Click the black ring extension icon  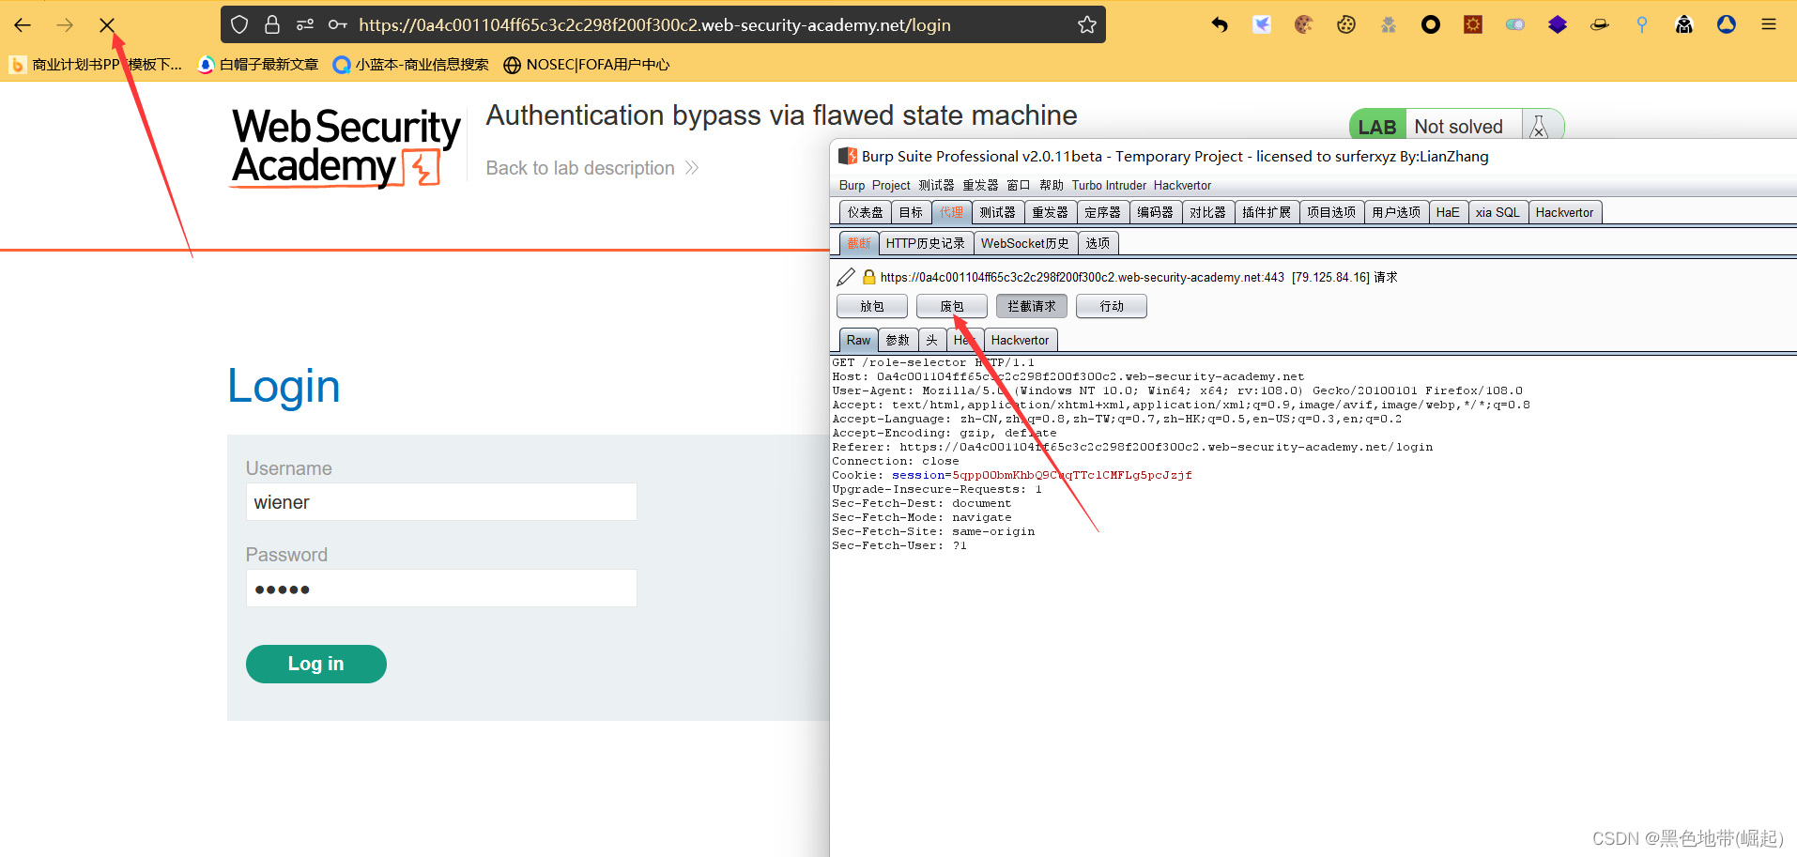point(1431,24)
